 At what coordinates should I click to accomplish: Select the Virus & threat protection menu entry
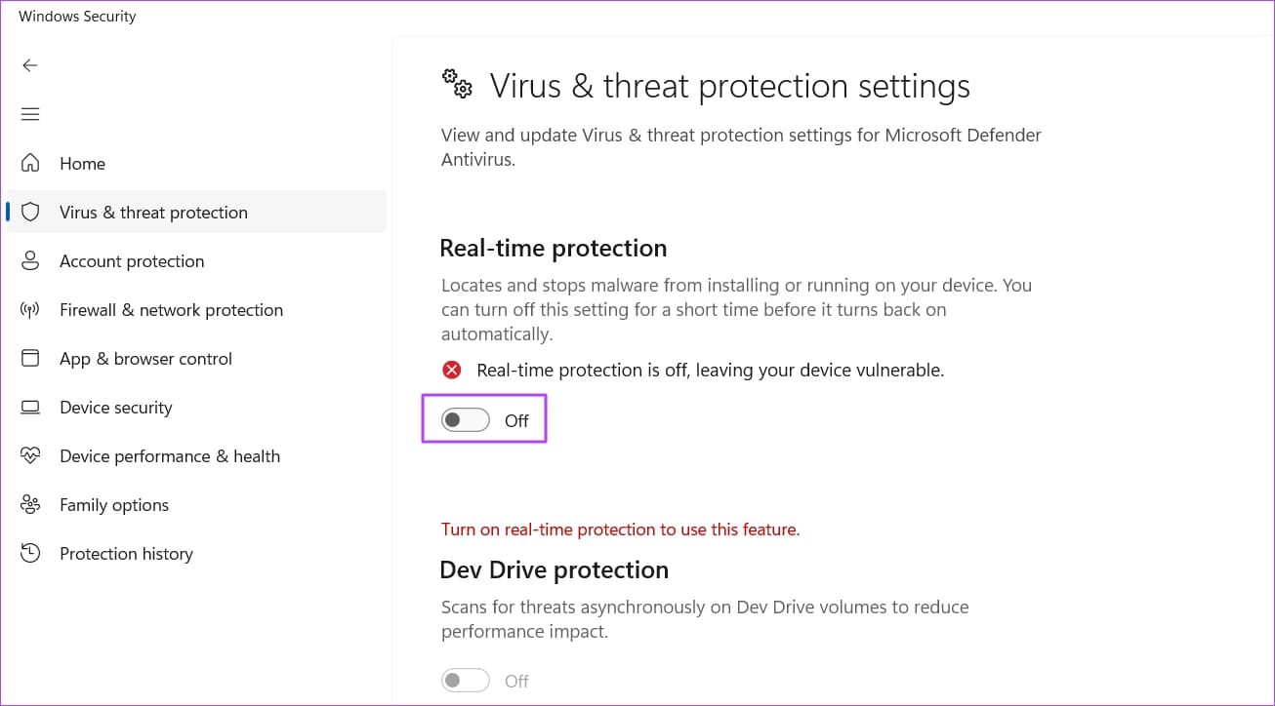153,212
